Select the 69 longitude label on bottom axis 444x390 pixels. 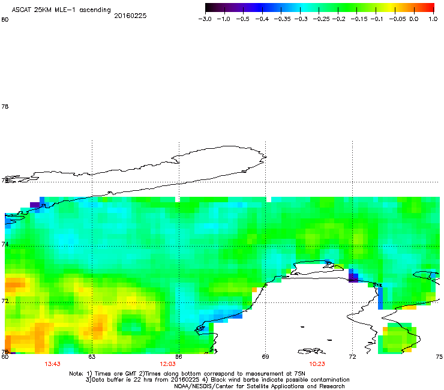(x=265, y=356)
